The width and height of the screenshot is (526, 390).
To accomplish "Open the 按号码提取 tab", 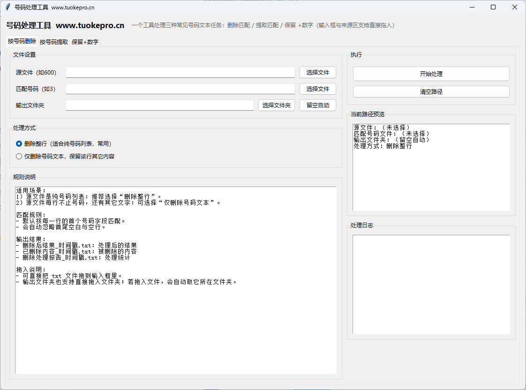I will [53, 42].
